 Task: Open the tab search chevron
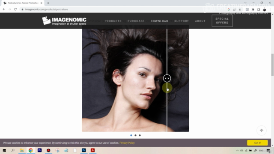tap(245, 3)
